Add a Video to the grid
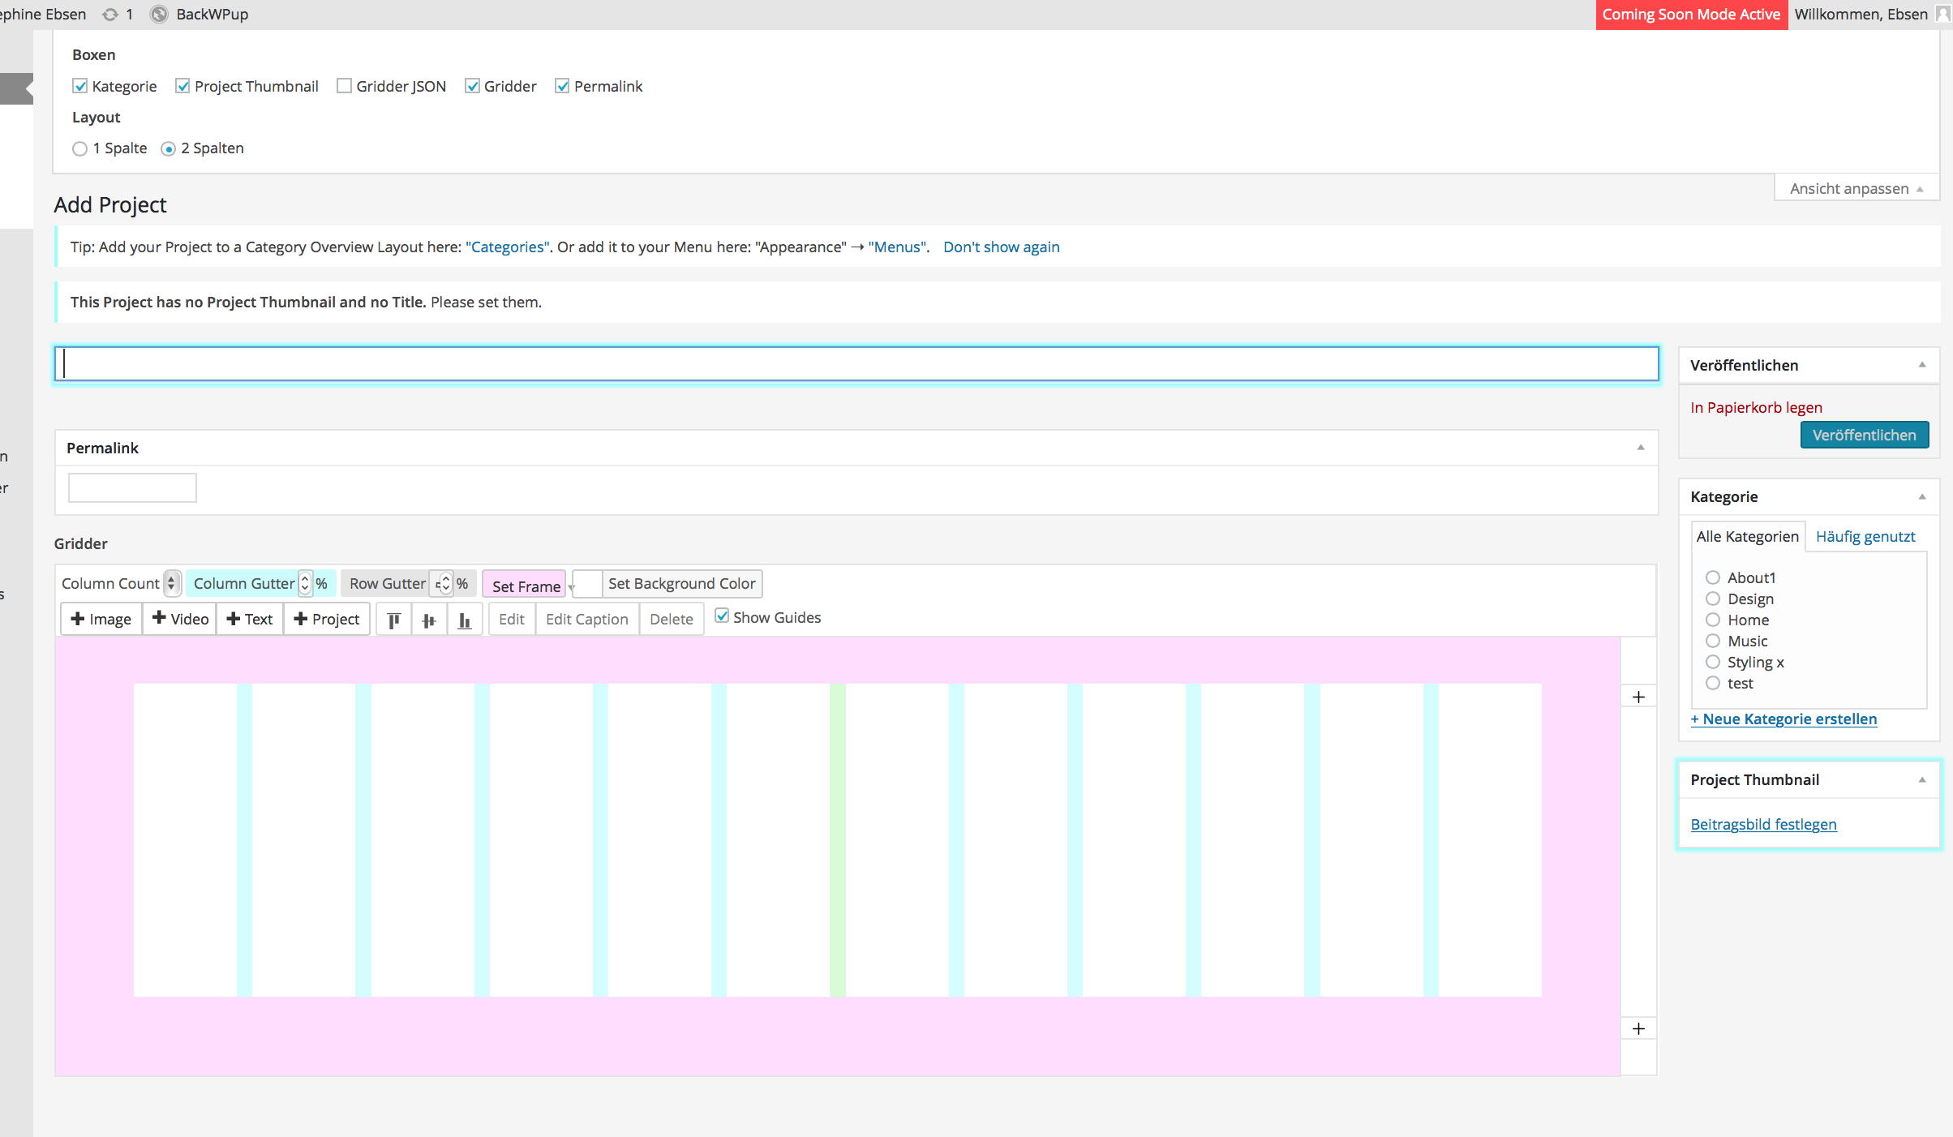The width and height of the screenshot is (1953, 1137). point(180,620)
